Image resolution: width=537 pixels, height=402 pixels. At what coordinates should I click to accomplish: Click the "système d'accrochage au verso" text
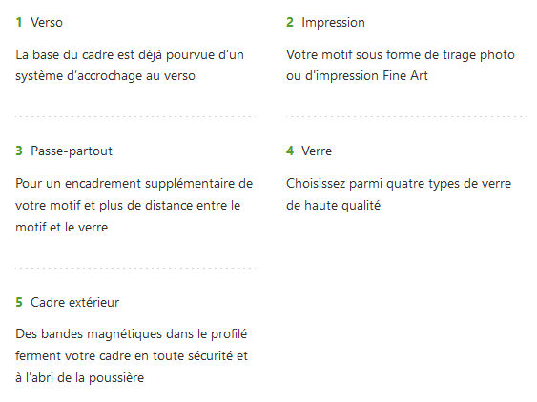(105, 76)
